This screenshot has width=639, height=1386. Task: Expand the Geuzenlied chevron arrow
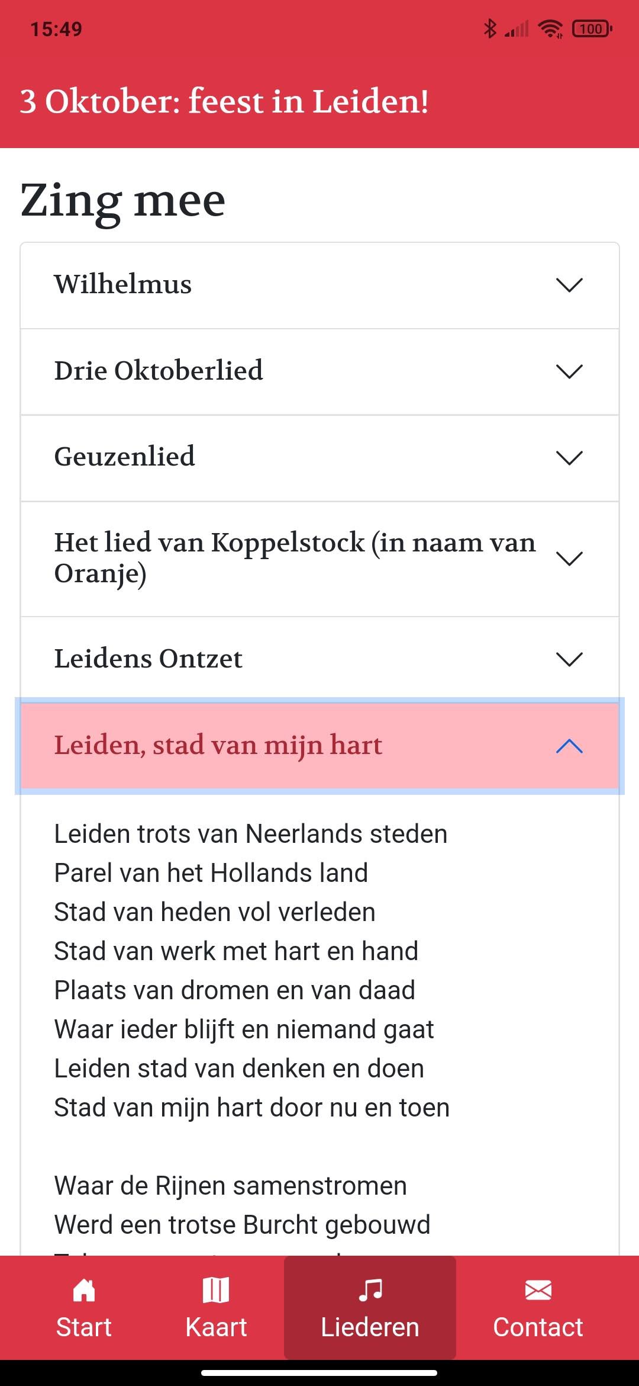click(570, 458)
